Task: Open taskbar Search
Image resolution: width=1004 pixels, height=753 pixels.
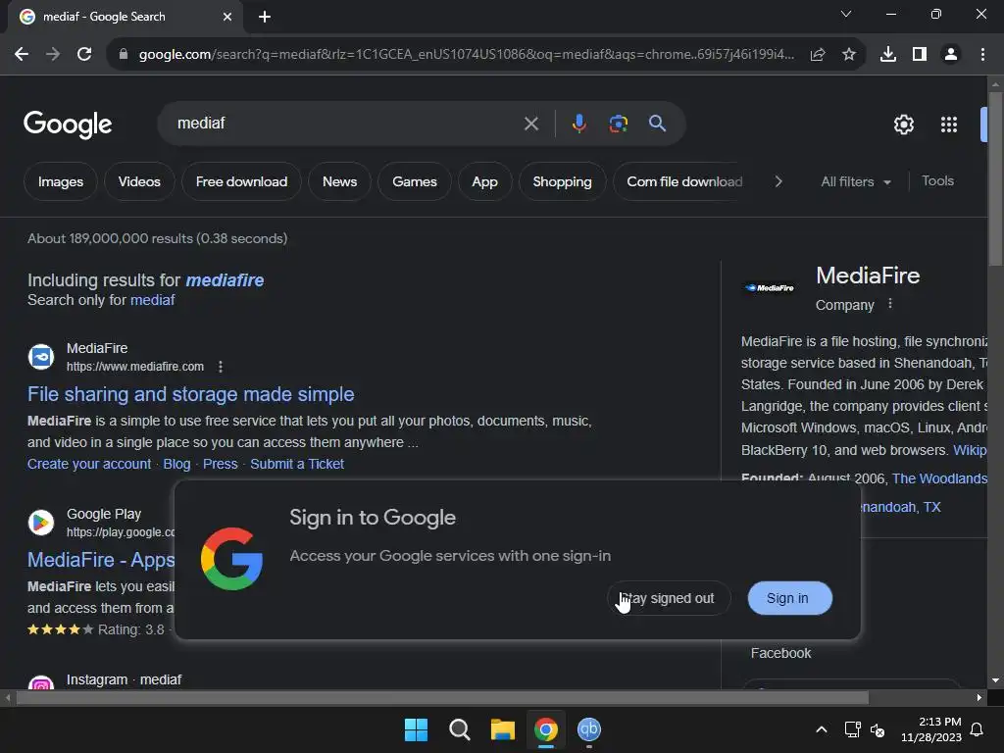Action: click(459, 729)
